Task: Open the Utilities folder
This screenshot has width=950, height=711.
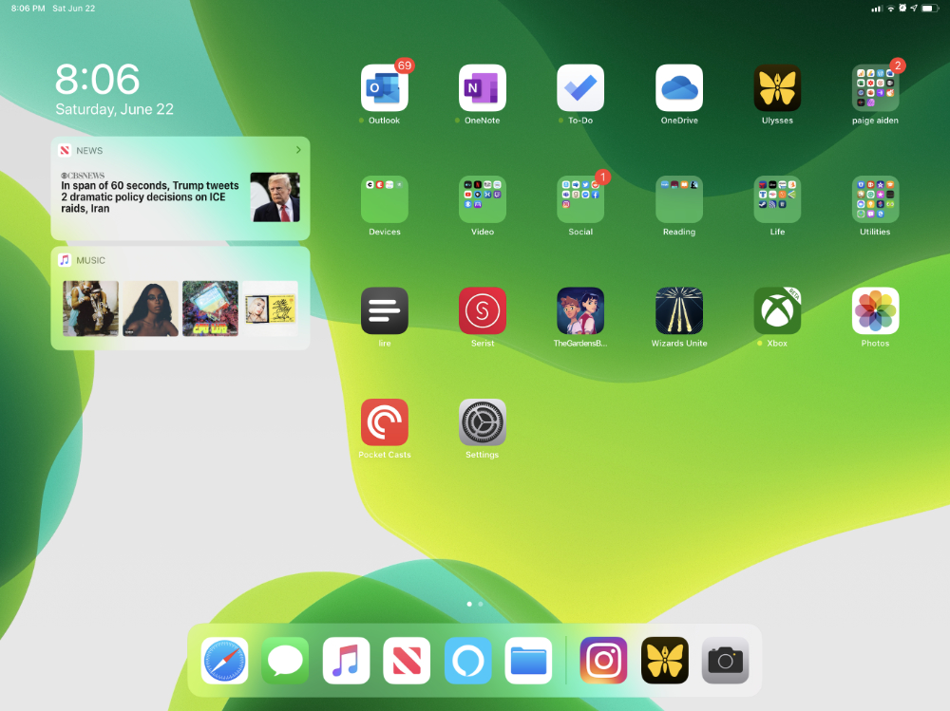Action: 876,199
